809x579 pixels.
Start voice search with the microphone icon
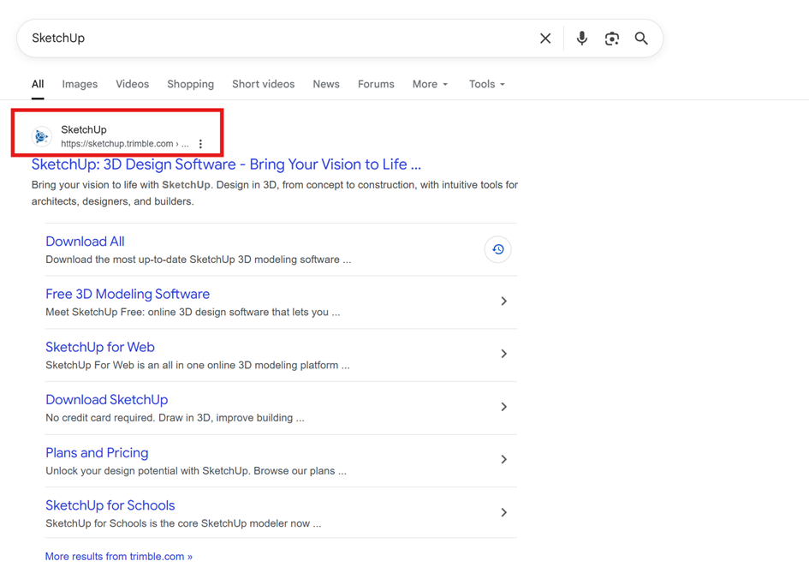click(582, 39)
